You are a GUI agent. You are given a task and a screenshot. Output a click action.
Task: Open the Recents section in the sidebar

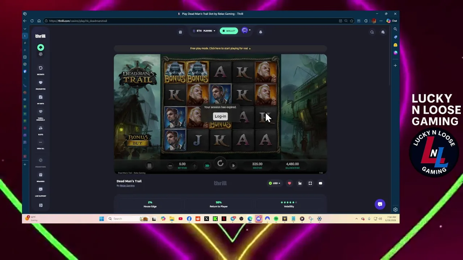point(41,70)
